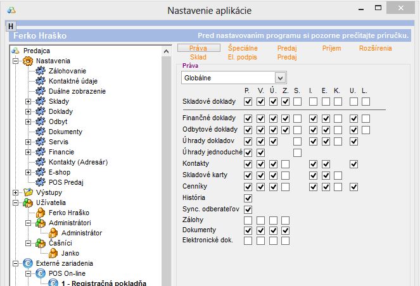Toggle the História P. checkbox

point(248,198)
